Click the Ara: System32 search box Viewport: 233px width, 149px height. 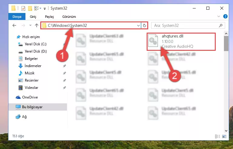(188, 25)
